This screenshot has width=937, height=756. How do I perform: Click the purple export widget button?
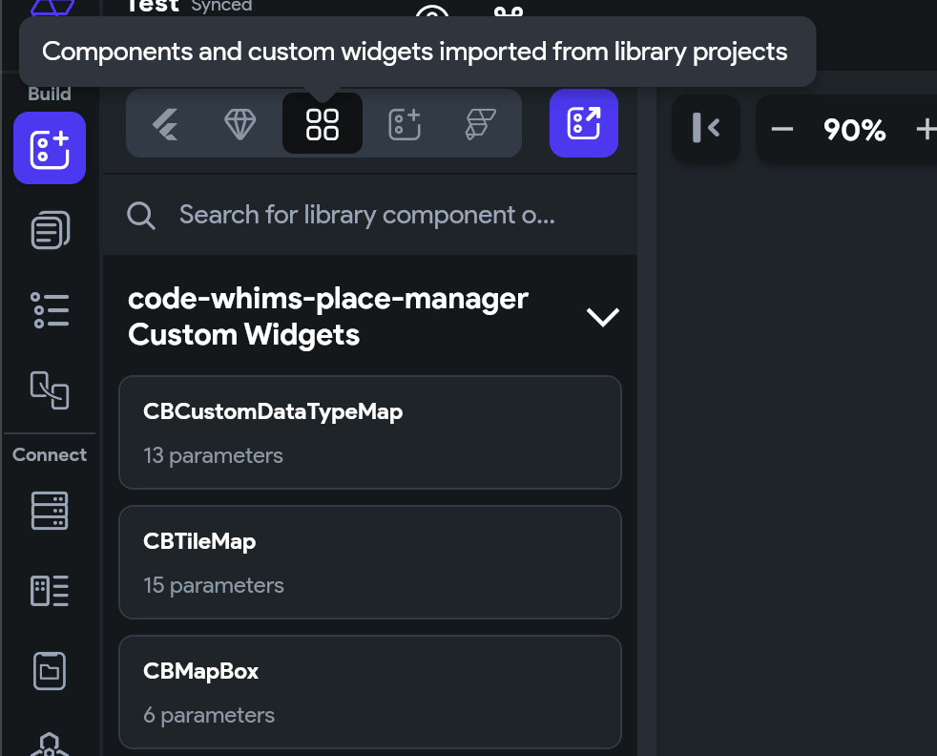pos(583,123)
